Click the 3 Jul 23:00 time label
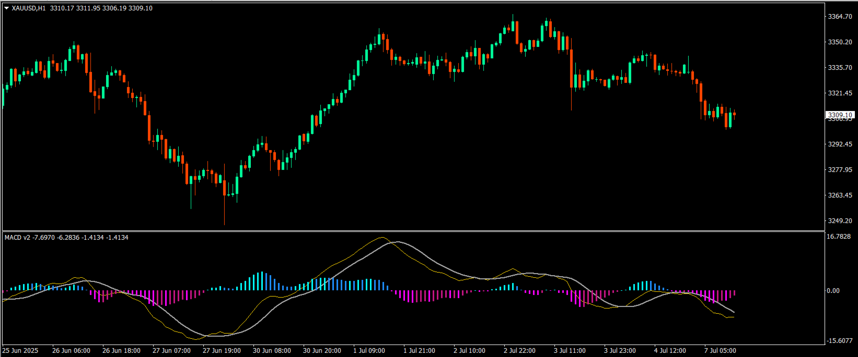The height and width of the screenshot is (357, 858). click(620, 351)
